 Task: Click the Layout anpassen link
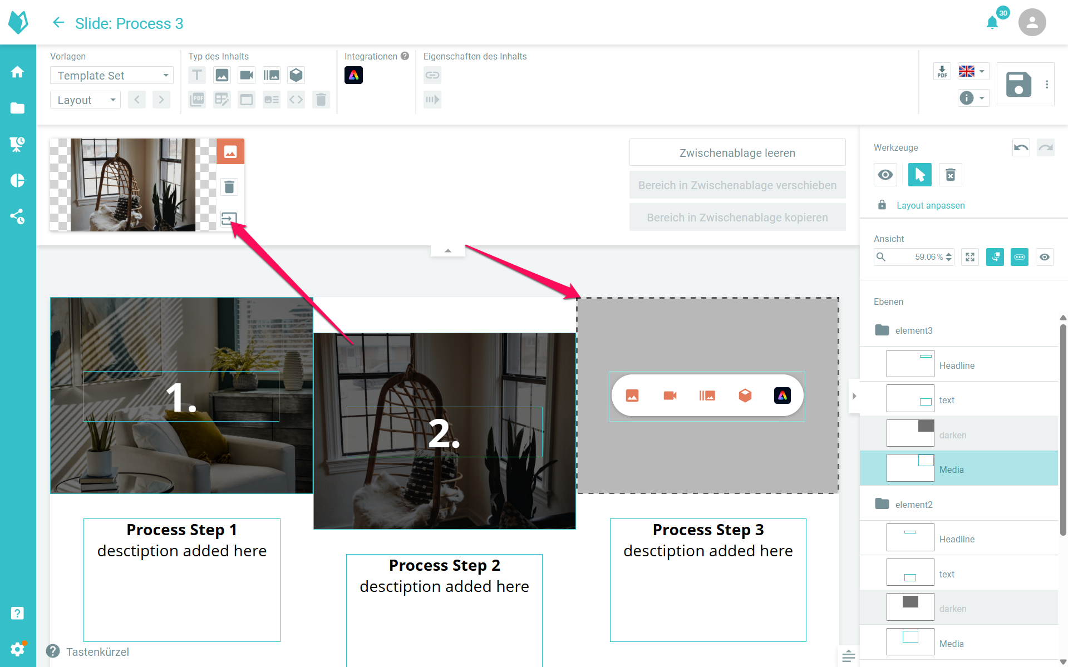[x=931, y=205]
